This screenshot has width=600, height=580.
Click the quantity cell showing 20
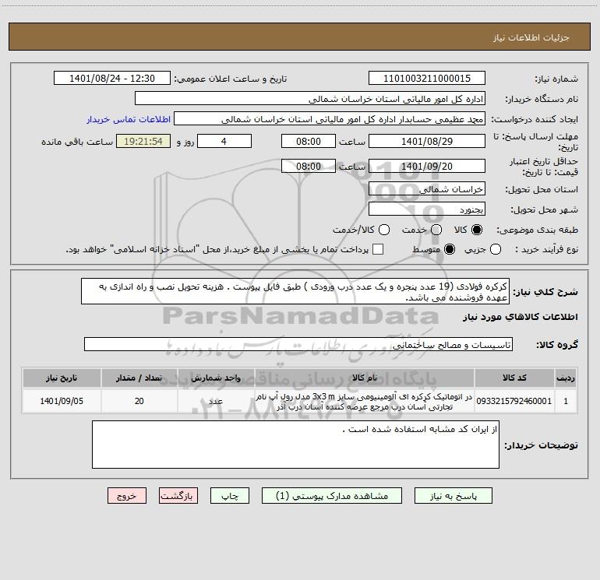point(139,401)
